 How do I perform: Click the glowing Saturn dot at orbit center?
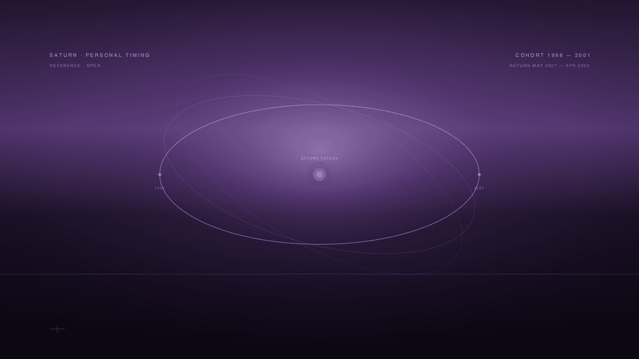319,175
